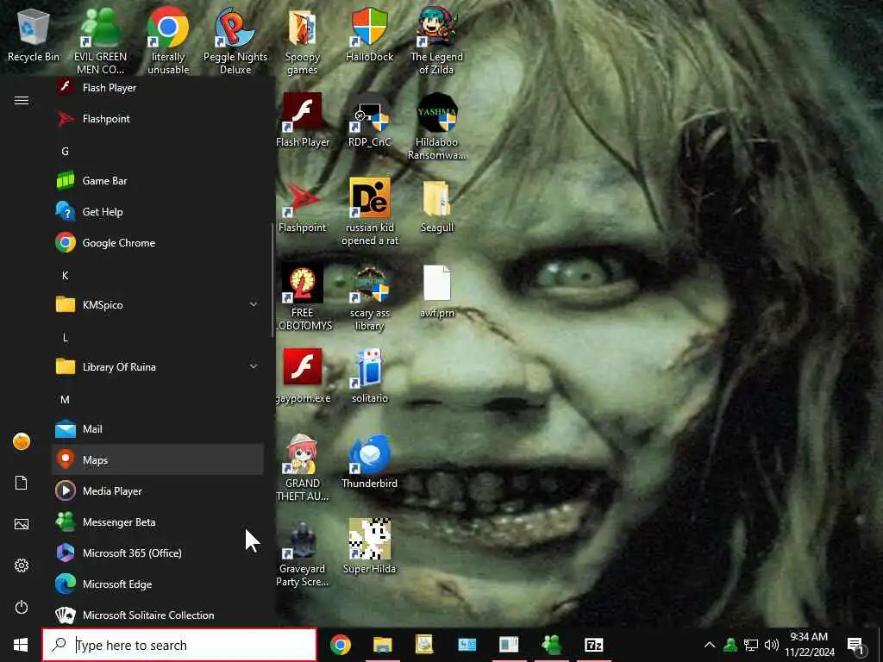Launch Google Chrome from Start list
This screenshot has height=662, width=883.
[158, 242]
